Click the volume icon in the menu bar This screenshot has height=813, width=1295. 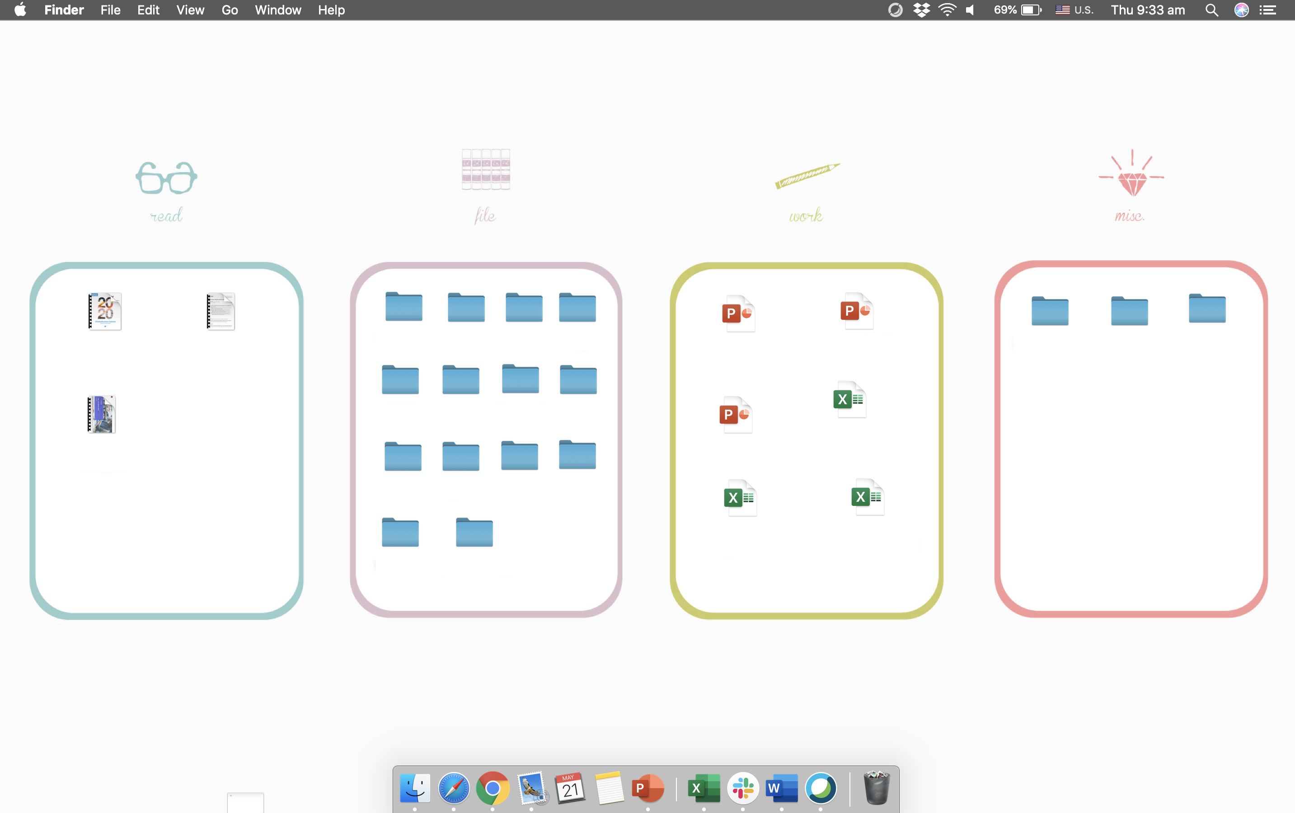[x=971, y=10]
